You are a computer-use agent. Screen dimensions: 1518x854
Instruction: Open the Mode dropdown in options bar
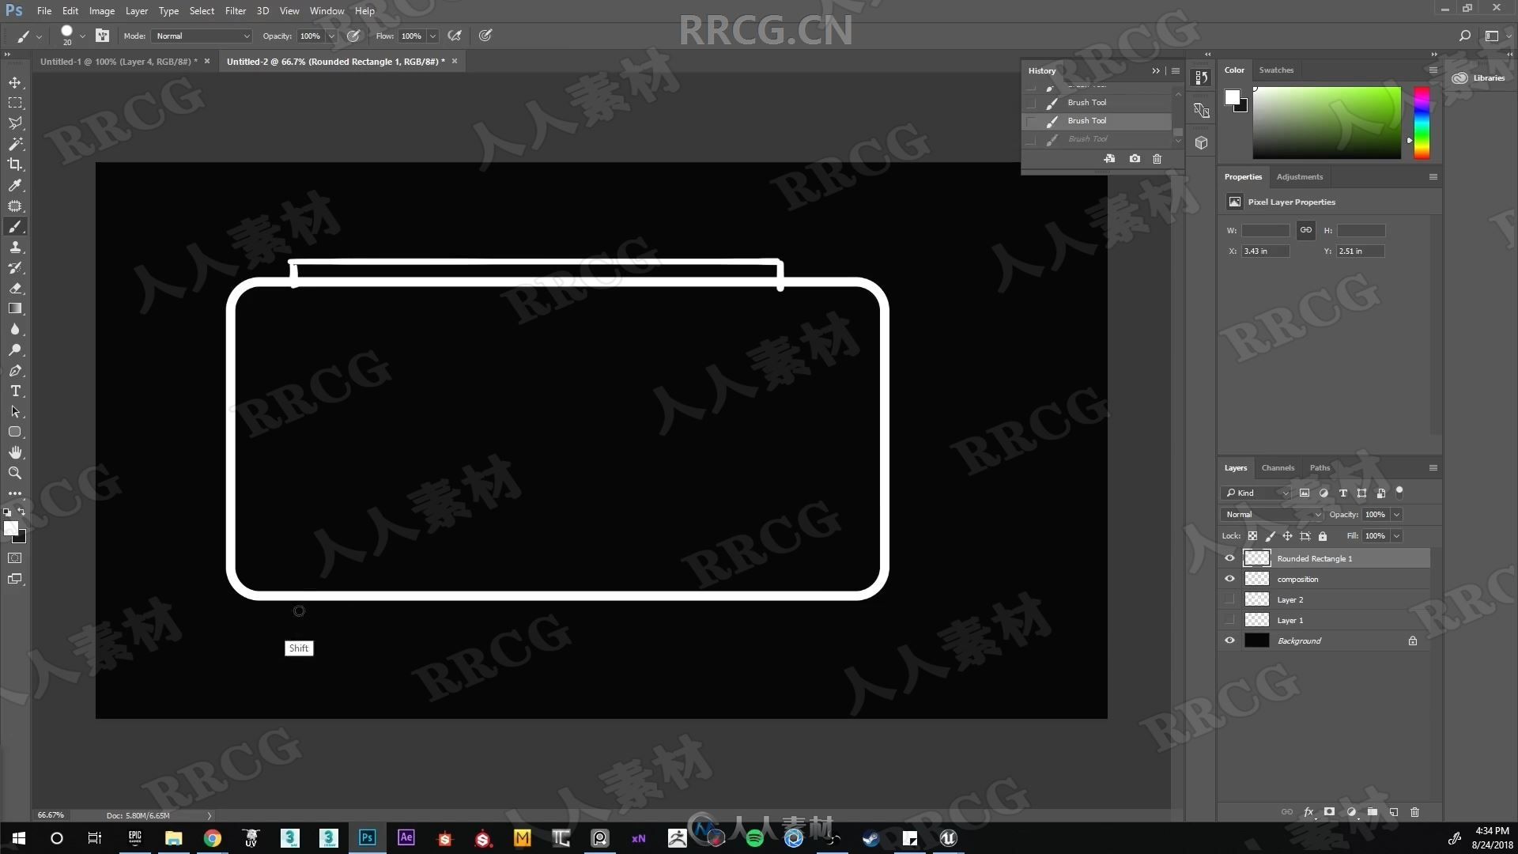[198, 36]
